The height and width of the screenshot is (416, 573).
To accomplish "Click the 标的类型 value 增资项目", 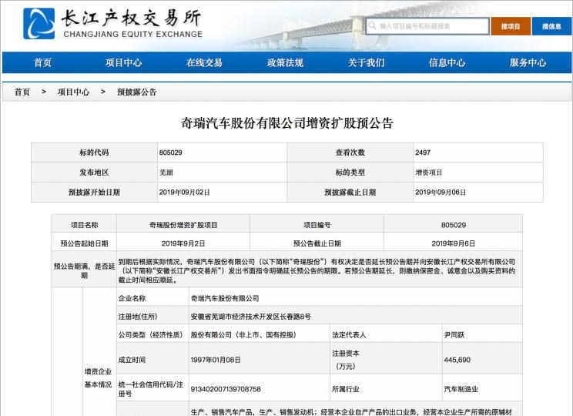I will tap(429, 172).
